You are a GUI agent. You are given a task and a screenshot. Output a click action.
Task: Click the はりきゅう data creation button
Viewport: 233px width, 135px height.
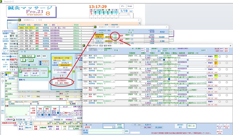click(x=26, y=74)
